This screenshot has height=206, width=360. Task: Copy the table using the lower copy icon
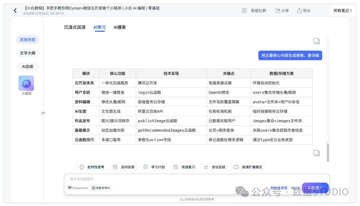coord(316,153)
